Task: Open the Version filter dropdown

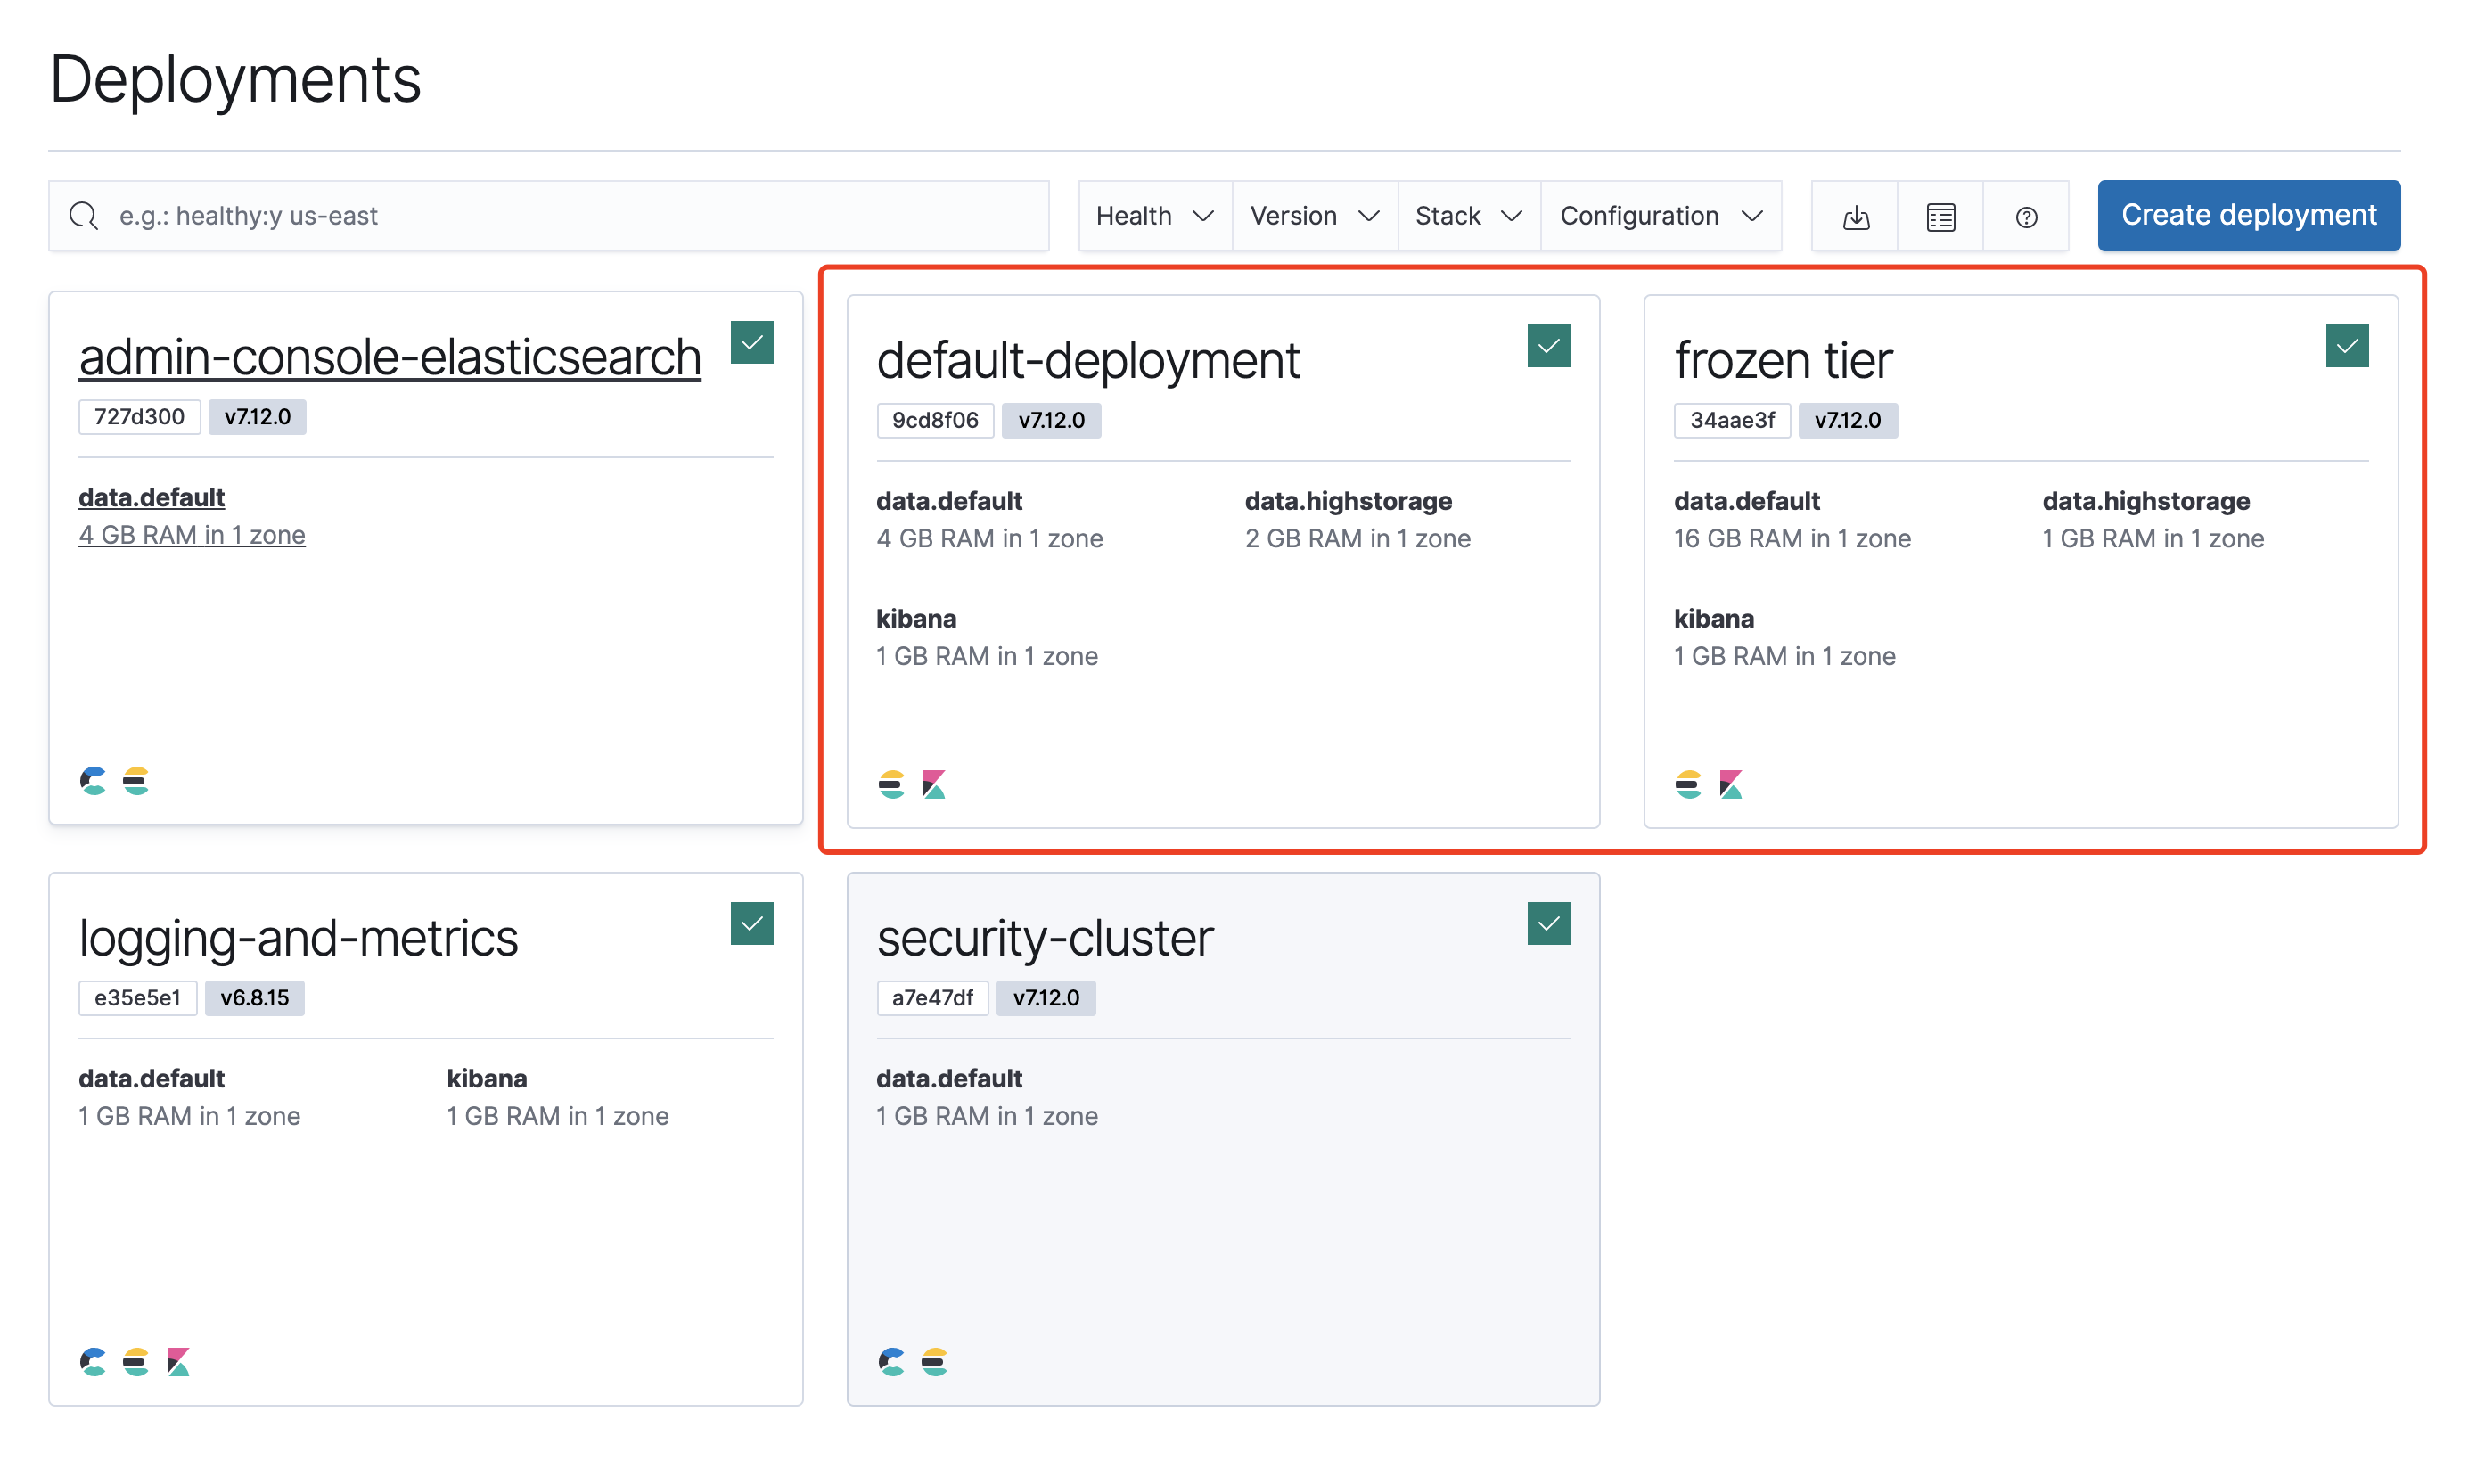Action: 1314,216
